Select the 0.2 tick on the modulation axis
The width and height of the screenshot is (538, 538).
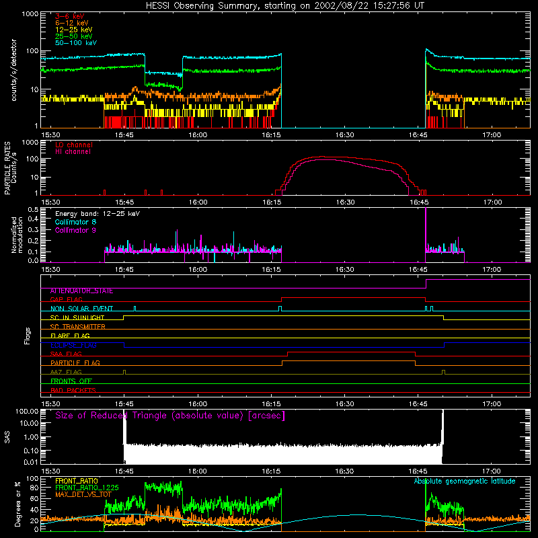33,241
